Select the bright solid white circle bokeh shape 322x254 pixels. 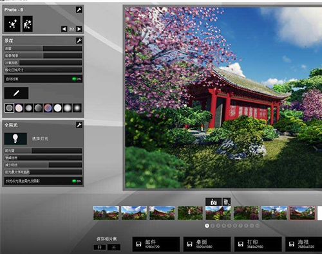(x=57, y=108)
